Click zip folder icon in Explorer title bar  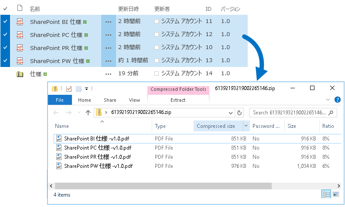[x=55, y=89]
